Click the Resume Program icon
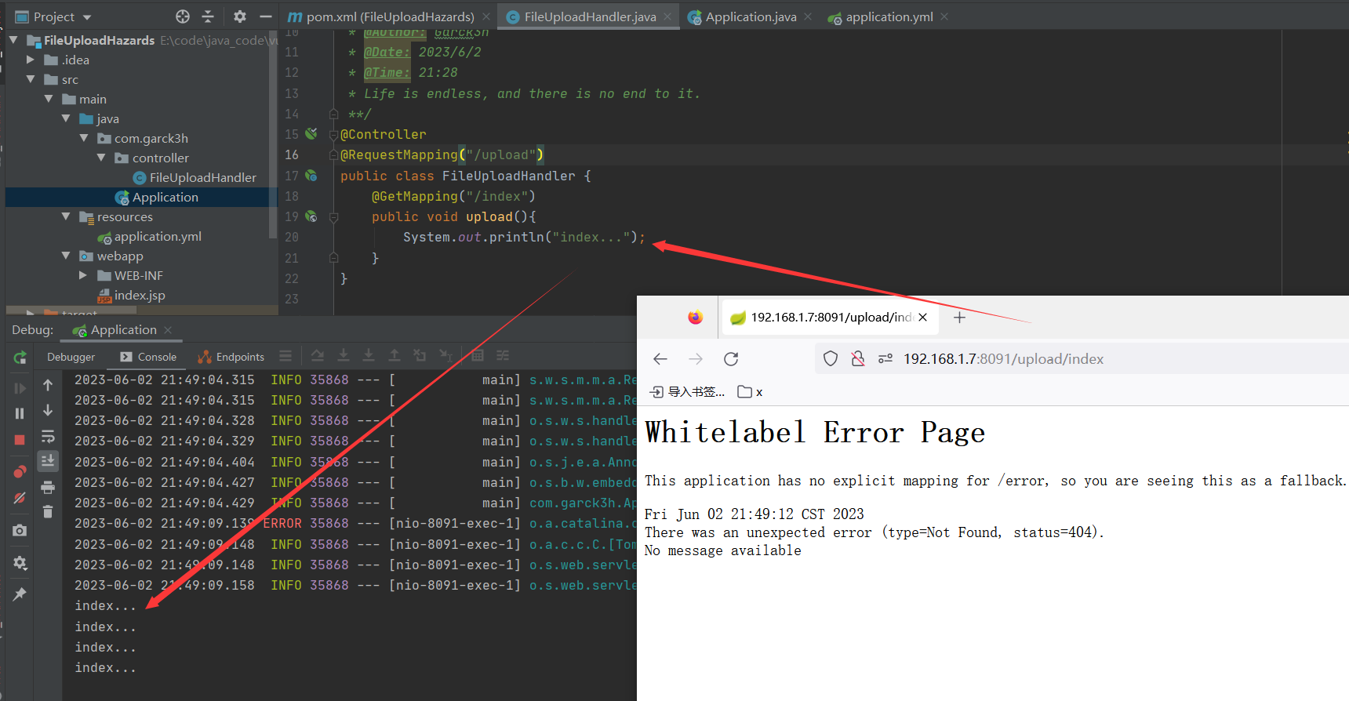The width and height of the screenshot is (1349, 701). (20, 388)
